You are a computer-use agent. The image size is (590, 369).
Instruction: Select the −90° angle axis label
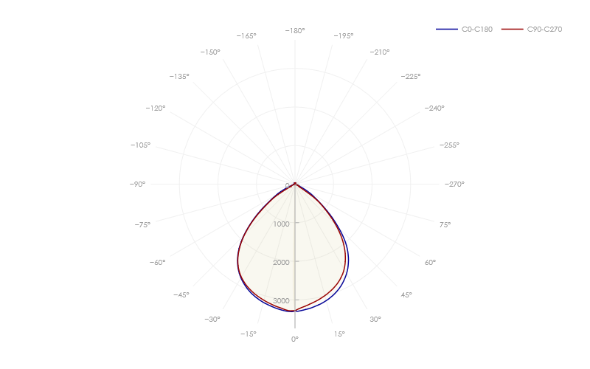(137, 184)
